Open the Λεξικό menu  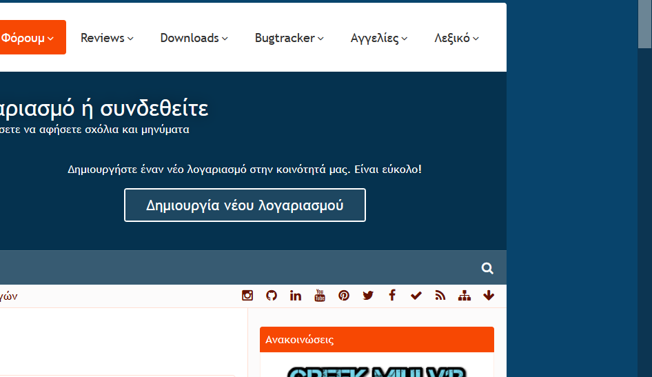click(x=456, y=38)
